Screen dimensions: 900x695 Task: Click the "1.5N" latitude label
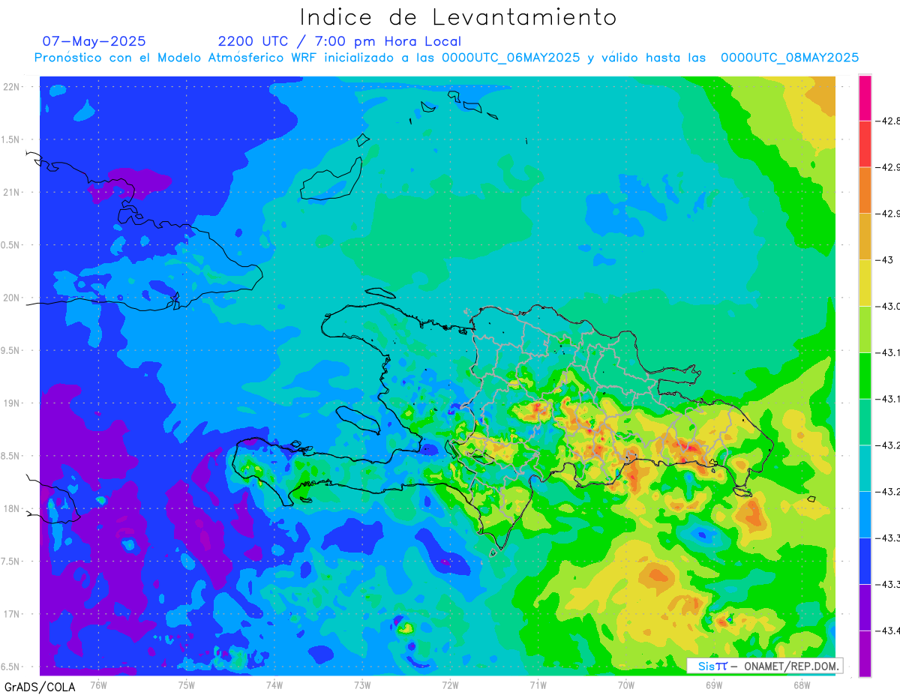coord(12,139)
